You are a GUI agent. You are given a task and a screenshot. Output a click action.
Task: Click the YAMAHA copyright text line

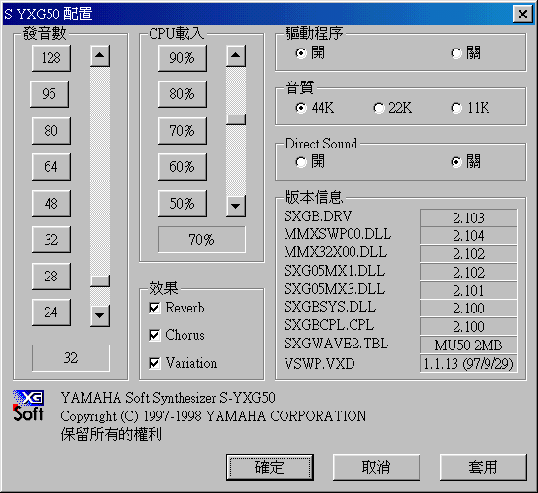pyautogui.click(x=214, y=416)
